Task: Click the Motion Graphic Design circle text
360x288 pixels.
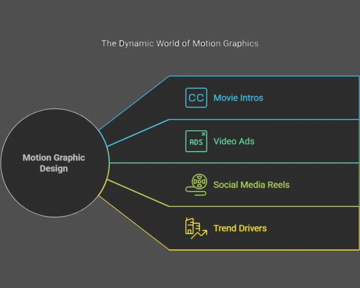Action: pos(54,163)
